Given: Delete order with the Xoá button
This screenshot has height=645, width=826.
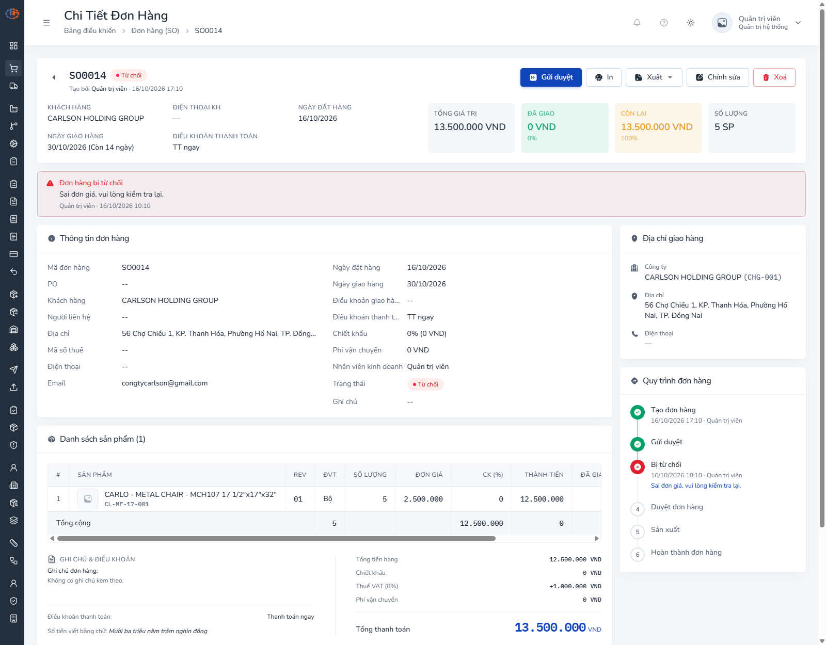Looking at the screenshot, I should click(x=774, y=77).
